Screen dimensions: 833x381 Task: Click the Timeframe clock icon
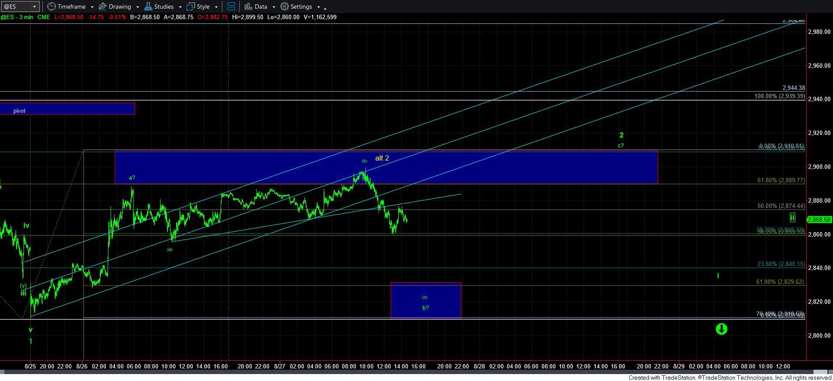pos(51,7)
